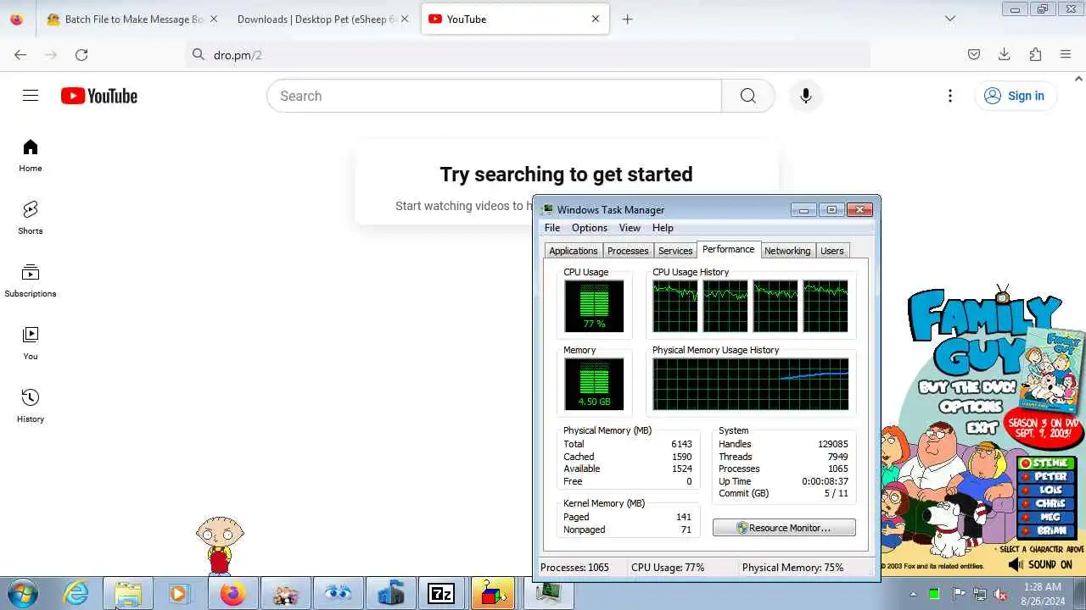This screenshot has width=1086, height=610.
Task: Open the Task Manager File menu
Action: pyautogui.click(x=552, y=228)
